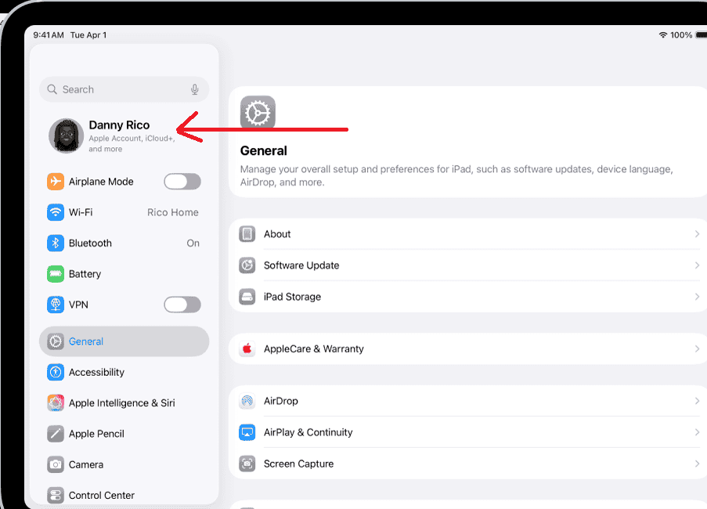Click the Bluetooth On status

point(193,243)
